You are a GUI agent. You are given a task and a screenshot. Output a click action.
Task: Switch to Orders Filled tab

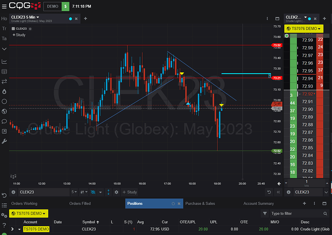(80, 203)
